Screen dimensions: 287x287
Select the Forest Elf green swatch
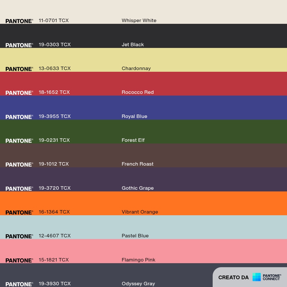click(x=143, y=132)
